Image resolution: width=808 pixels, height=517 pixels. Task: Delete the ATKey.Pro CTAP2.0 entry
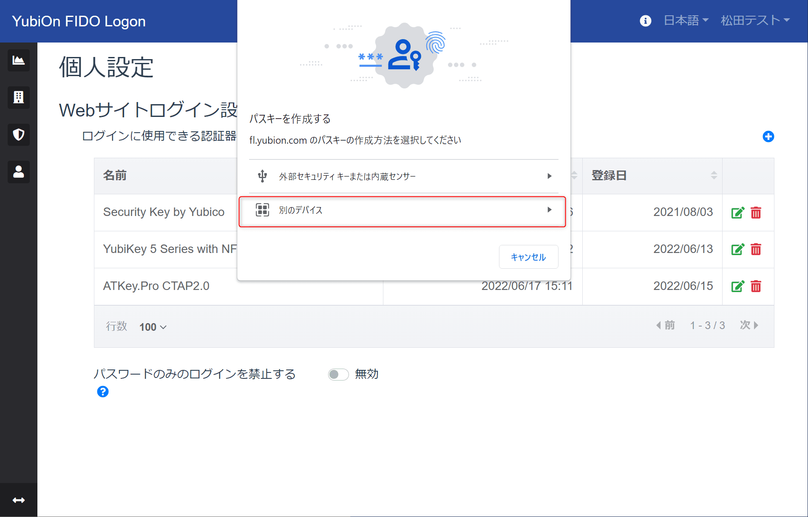pos(756,286)
